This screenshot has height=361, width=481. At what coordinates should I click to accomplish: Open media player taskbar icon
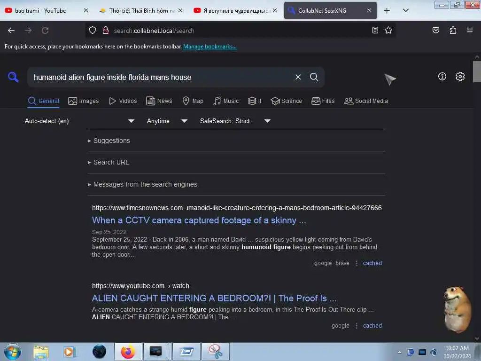click(x=69, y=352)
